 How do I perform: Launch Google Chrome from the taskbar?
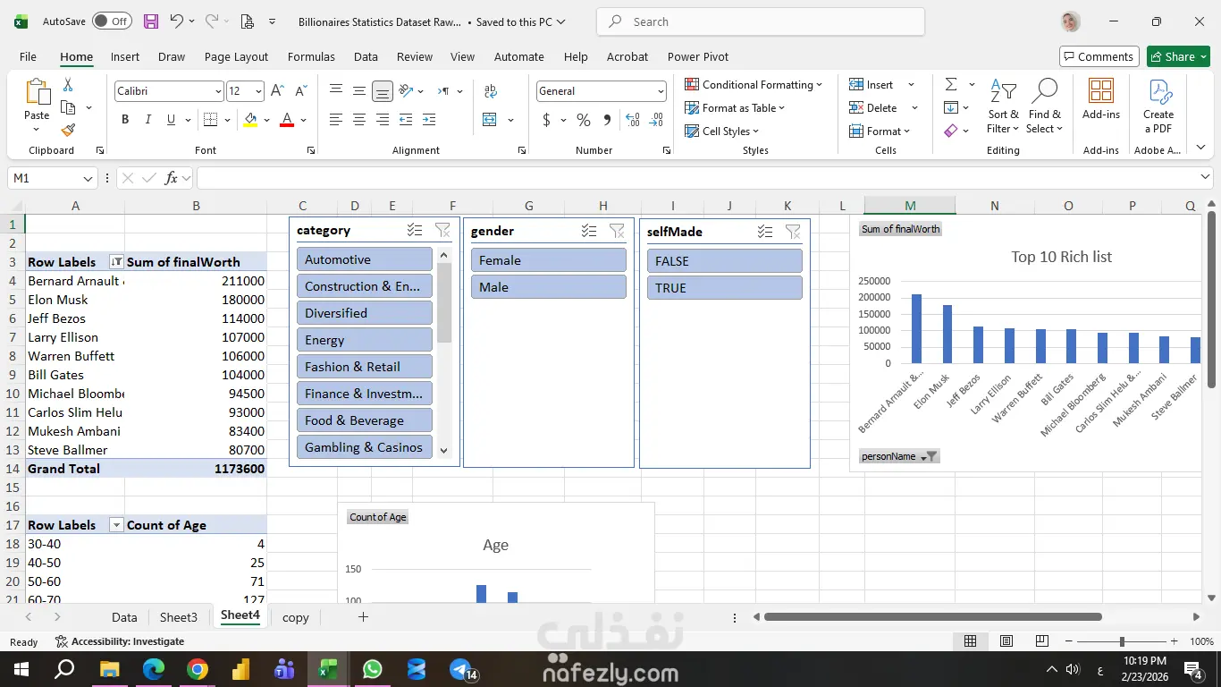pyautogui.click(x=198, y=669)
